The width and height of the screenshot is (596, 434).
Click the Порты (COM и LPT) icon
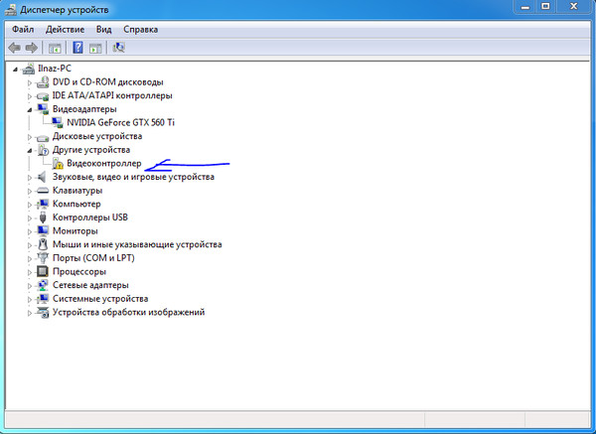point(43,258)
